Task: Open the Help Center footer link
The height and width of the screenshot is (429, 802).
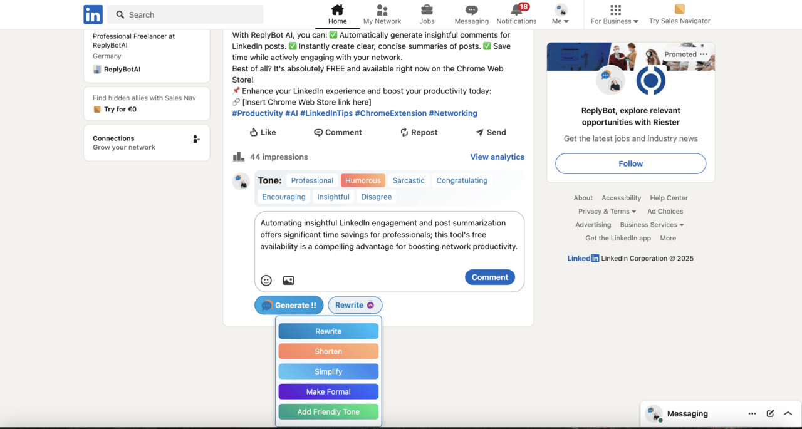Action: point(669,198)
